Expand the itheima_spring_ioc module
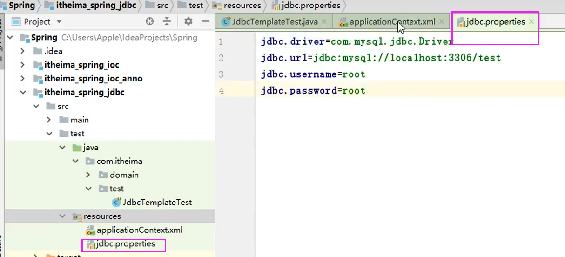The width and height of the screenshot is (565, 257). (x=22, y=65)
